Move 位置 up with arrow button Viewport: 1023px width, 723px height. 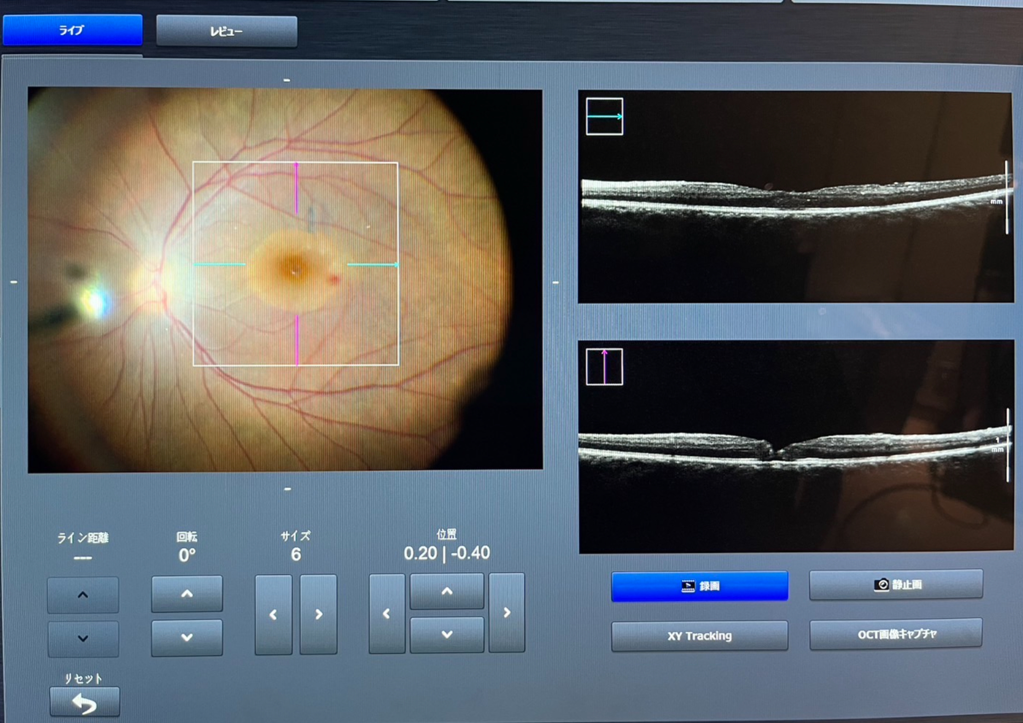pos(447,591)
